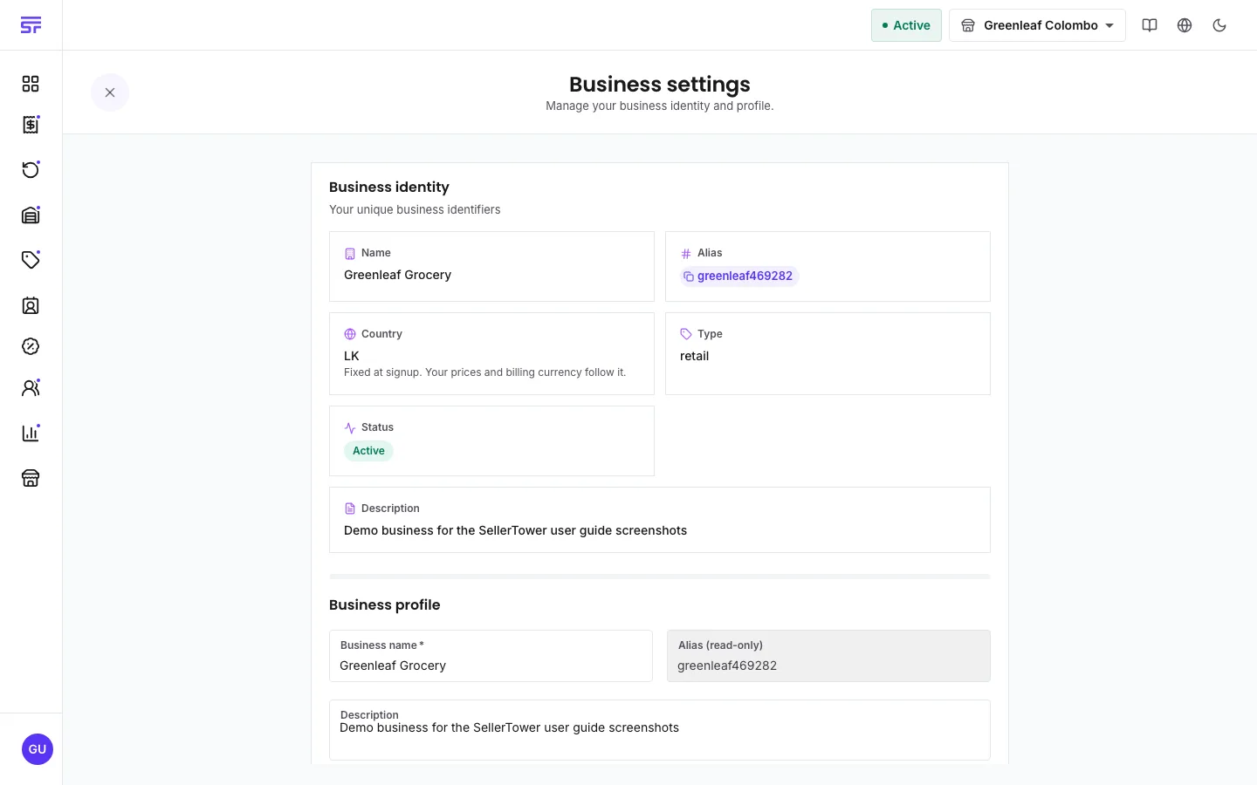Viewport: 1257px width, 785px height.
Task: Open the user guide book icon
Action: (1150, 25)
